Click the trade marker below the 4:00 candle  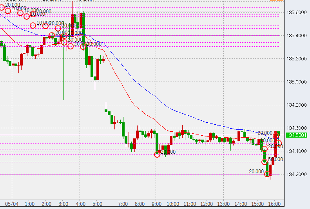coord(83,47)
